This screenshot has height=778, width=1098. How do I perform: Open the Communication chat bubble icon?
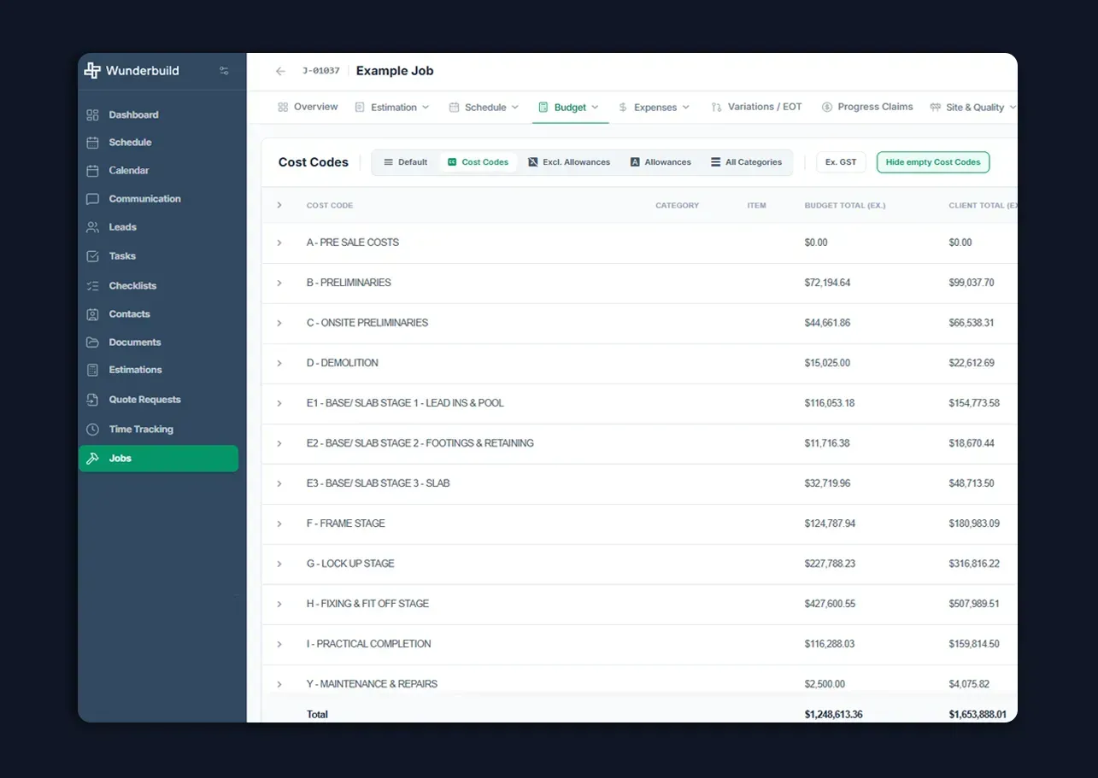[92, 199]
